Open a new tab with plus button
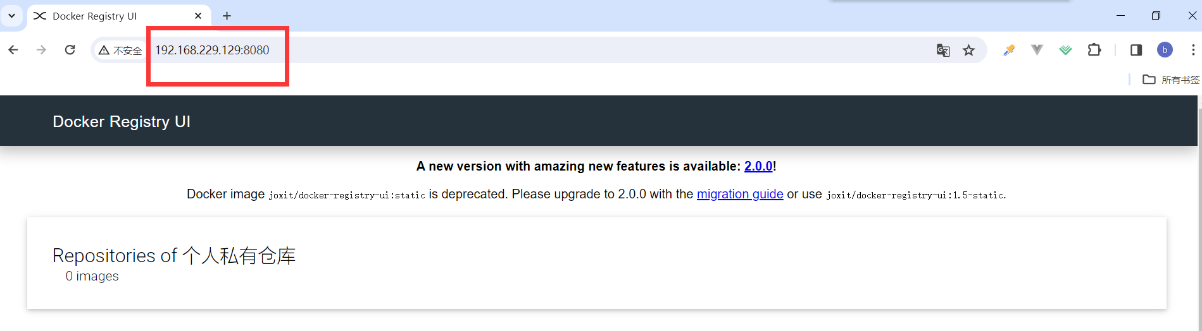This screenshot has width=1202, height=331. point(227,16)
